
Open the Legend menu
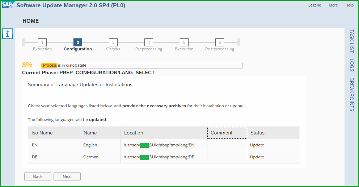pyautogui.click(x=314, y=5)
